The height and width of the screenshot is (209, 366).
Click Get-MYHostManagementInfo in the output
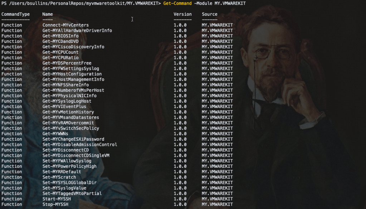click(73, 79)
